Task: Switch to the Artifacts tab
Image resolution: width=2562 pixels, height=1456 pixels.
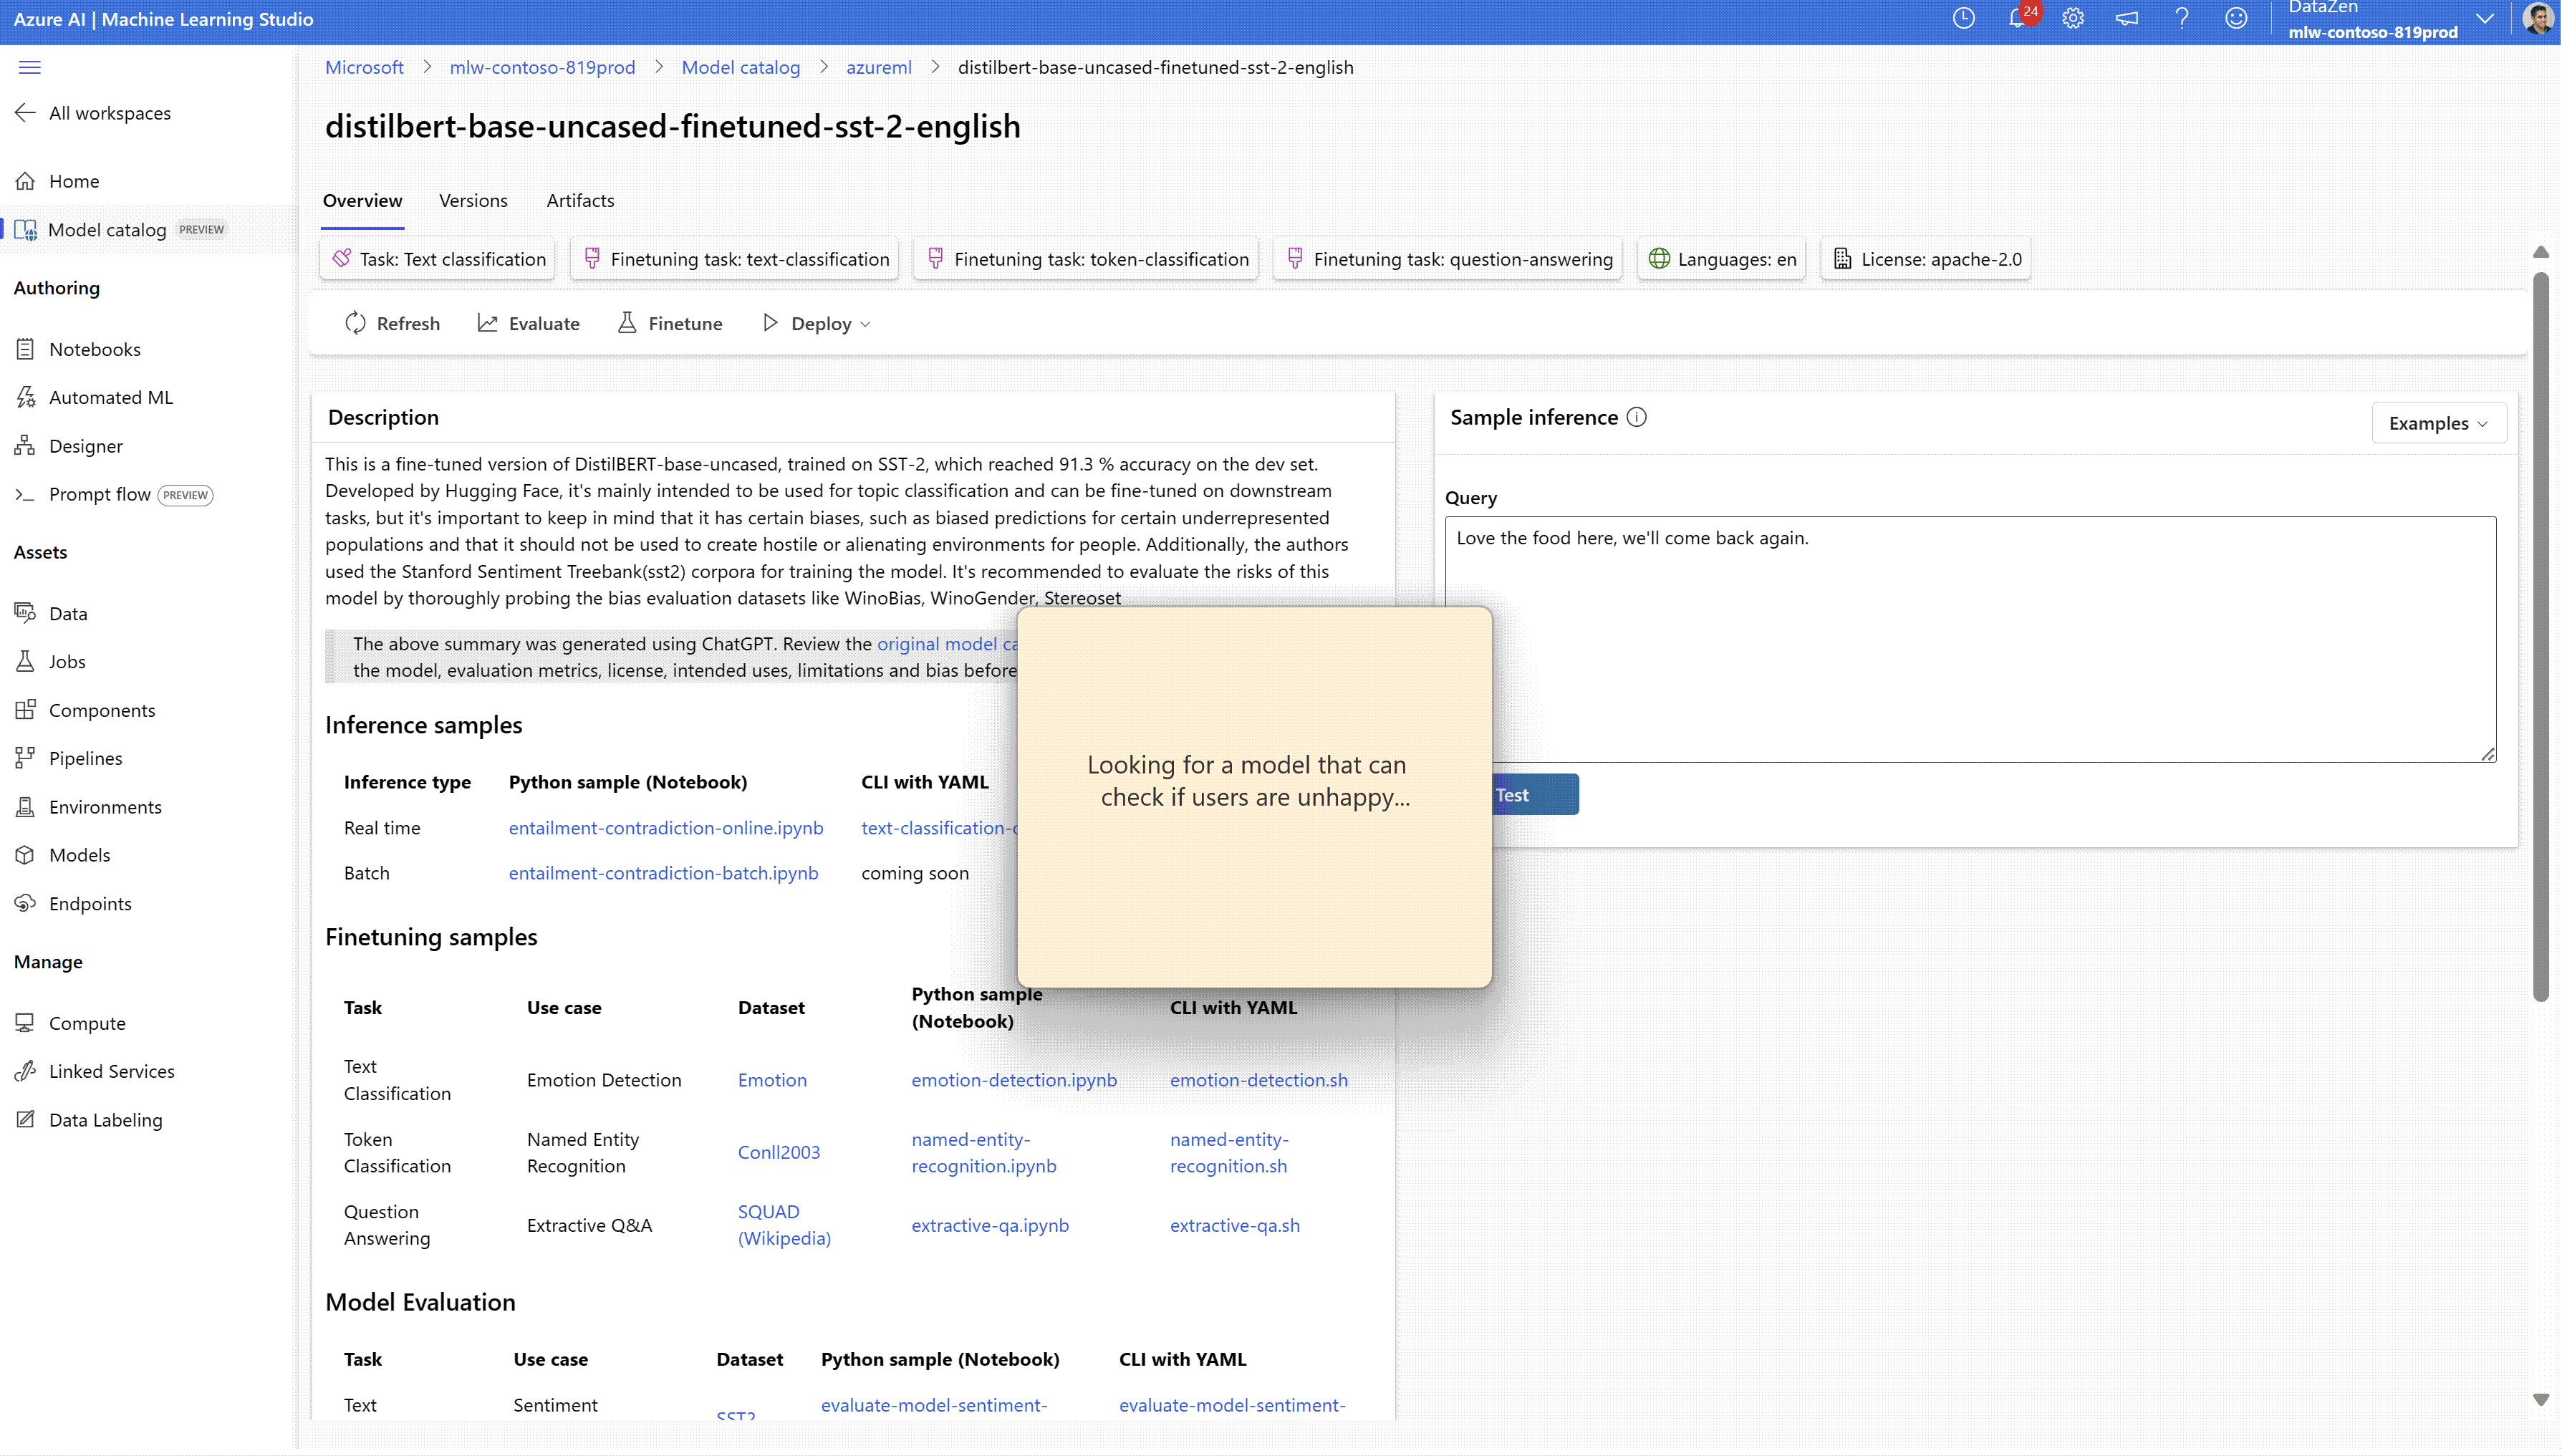Action: (x=580, y=200)
